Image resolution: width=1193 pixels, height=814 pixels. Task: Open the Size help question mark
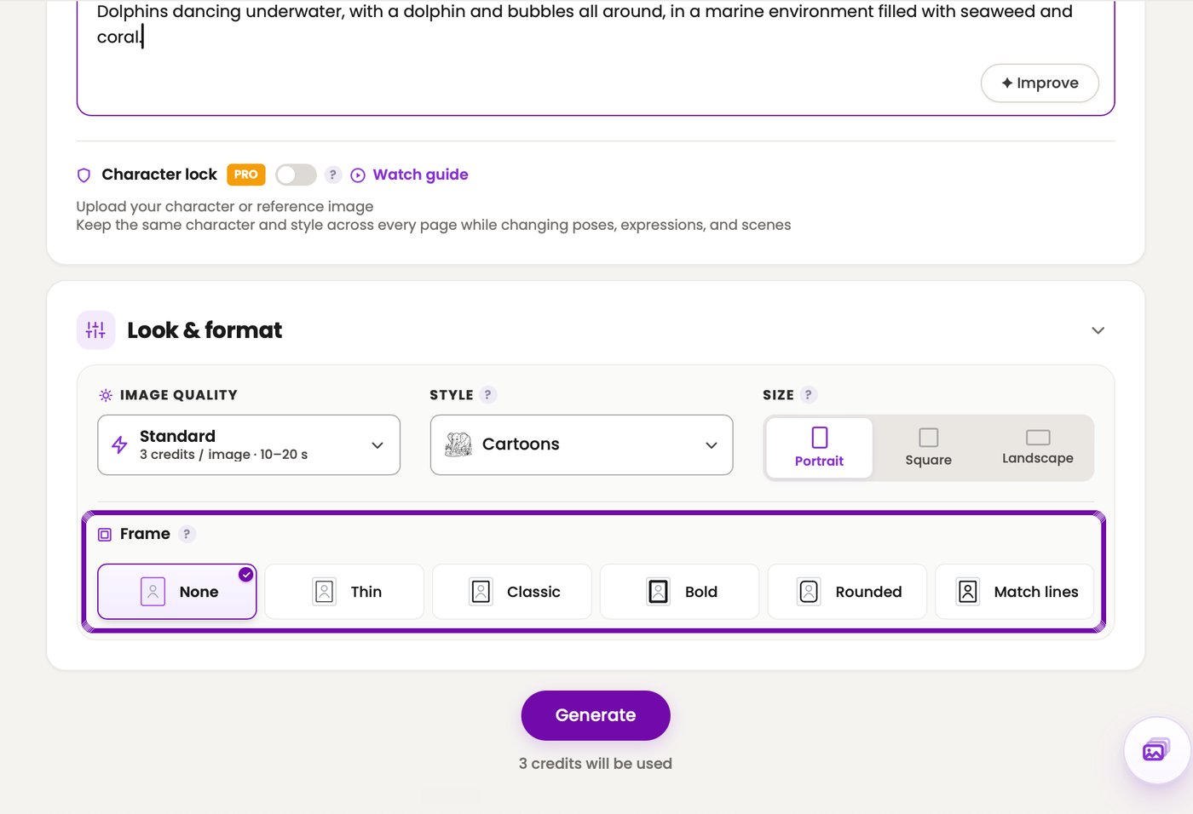(809, 395)
